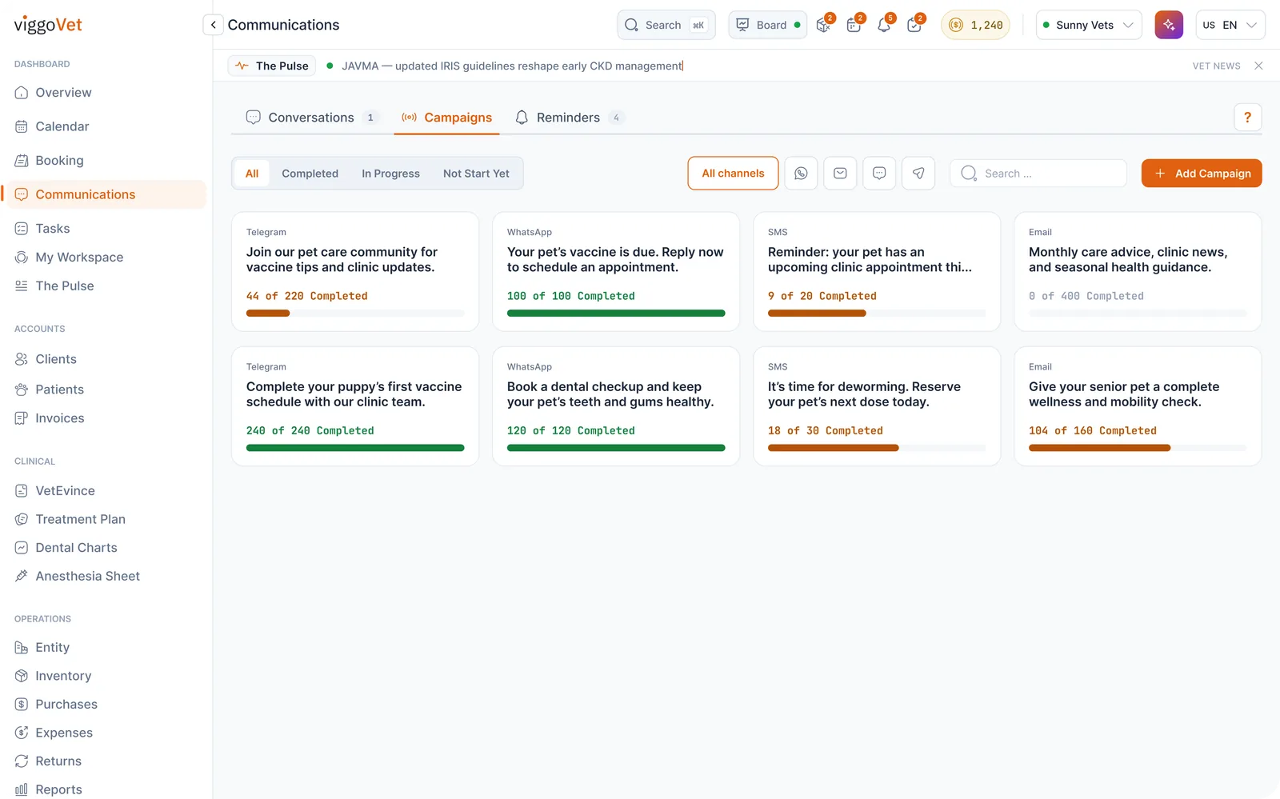Open the Monthly care advice campaign card
1280x799 pixels.
1138,272
